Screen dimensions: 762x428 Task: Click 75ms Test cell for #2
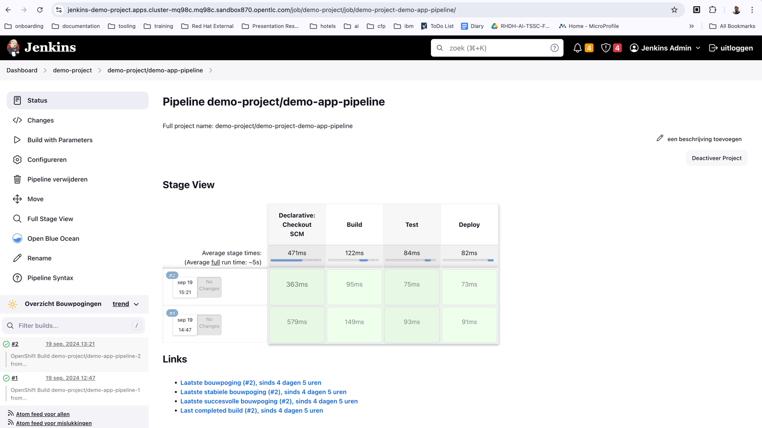(412, 287)
